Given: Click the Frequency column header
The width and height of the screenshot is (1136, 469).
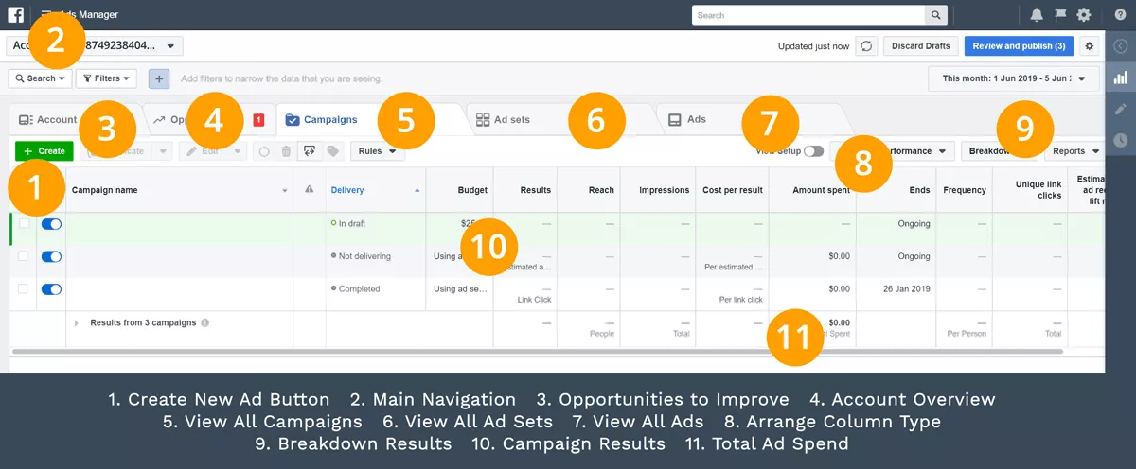Looking at the screenshot, I should coord(965,190).
